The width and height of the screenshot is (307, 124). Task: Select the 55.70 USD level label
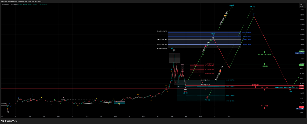[x=255, y=85]
